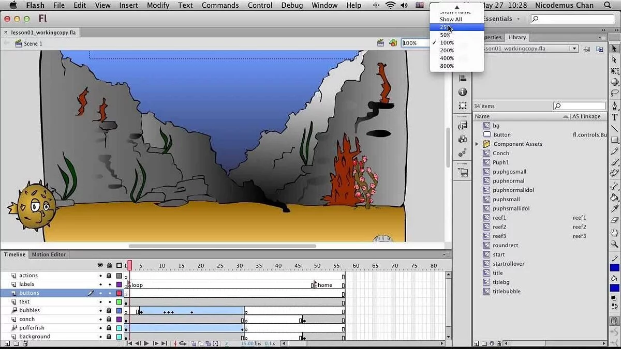Click the New Layer icon in Timeline

click(x=7, y=343)
